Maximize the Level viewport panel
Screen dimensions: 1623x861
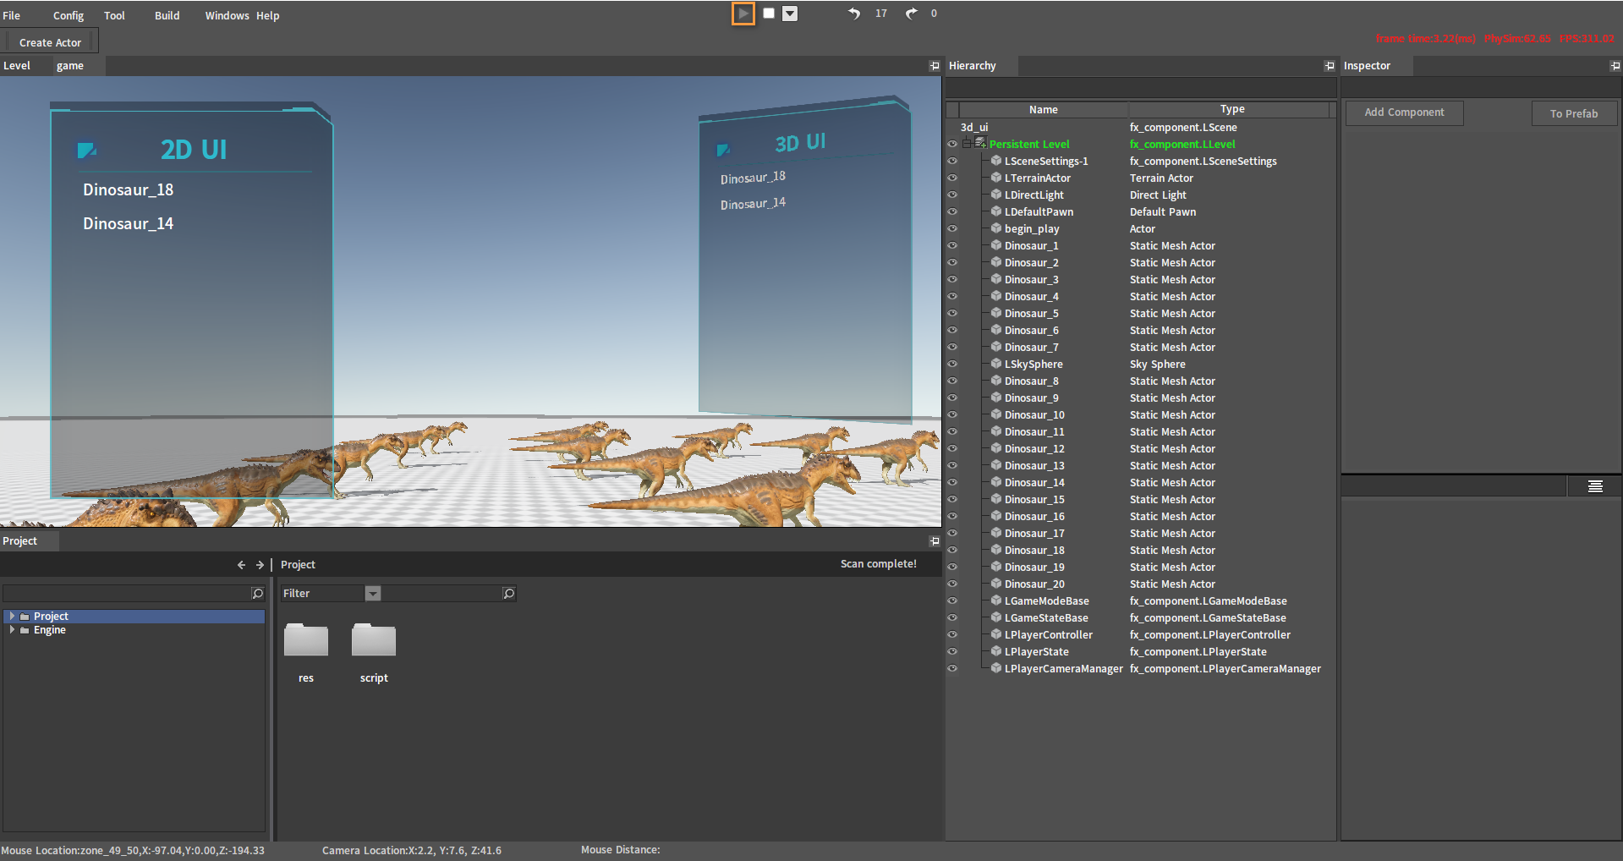935,66
